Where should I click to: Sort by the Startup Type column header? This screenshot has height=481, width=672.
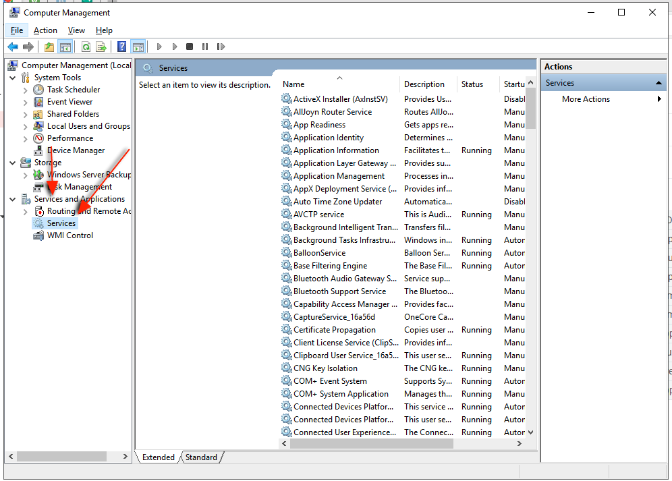pos(513,84)
